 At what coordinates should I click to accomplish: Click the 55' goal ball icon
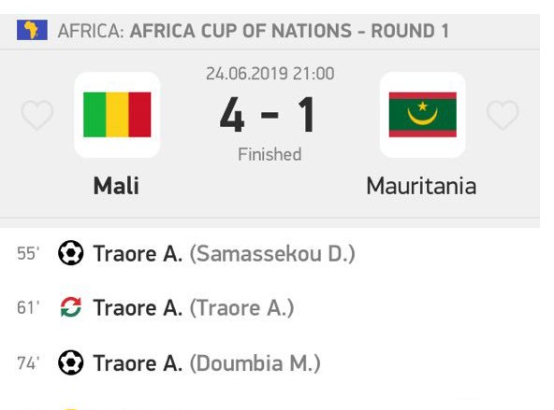[71, 253]
